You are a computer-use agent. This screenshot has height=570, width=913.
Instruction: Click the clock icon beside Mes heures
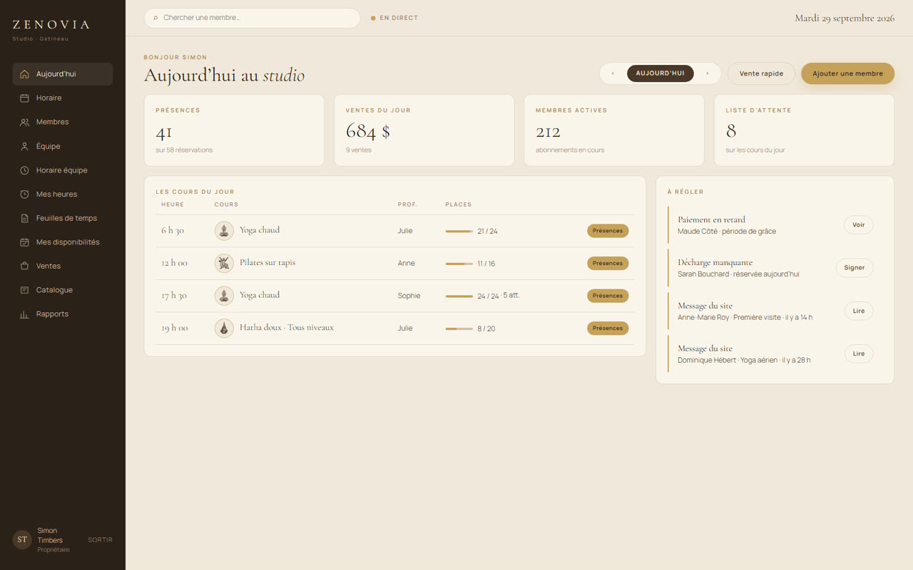(24, 195)
